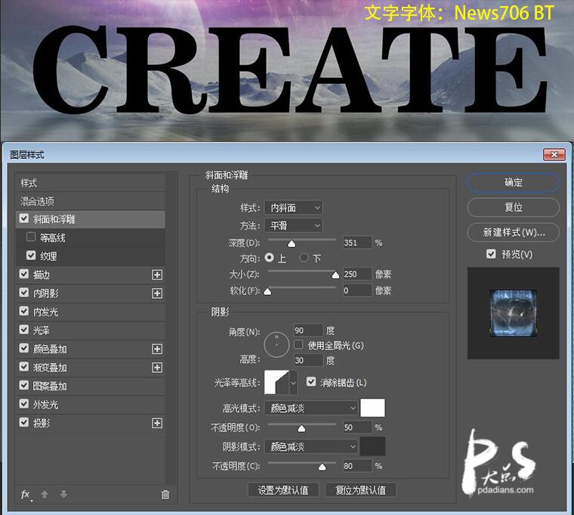Click the 复位 button
Screen dimensions: 574x515
point(514,207)
